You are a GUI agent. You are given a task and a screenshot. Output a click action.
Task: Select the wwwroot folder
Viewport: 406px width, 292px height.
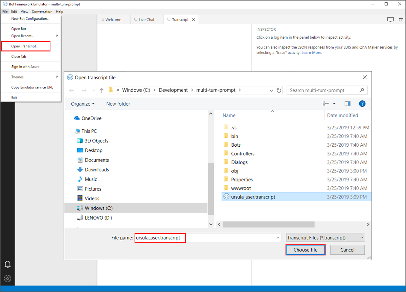[237, 188]
